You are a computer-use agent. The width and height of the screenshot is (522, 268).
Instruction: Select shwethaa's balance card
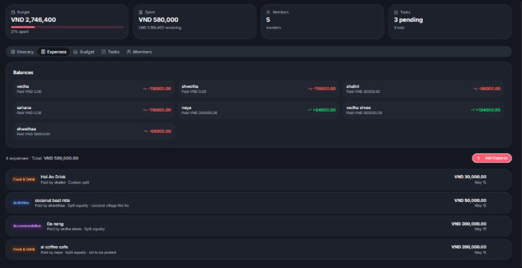[94, 131]
